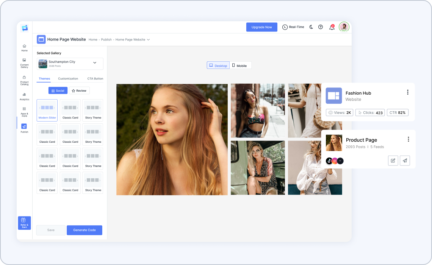Screen dimensions: 432x265
Task: Click the photo of woman sitting by truck
Action: tap(258, 168)
